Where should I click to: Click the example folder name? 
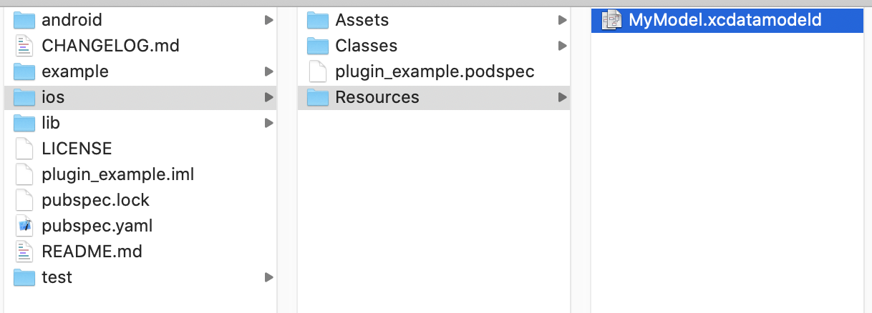point(75,71)
